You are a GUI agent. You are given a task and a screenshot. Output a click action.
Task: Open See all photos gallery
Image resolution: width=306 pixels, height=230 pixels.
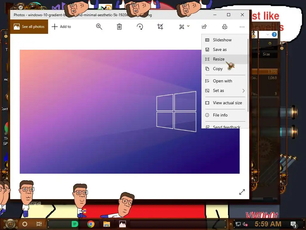click(x=29, y=27)
